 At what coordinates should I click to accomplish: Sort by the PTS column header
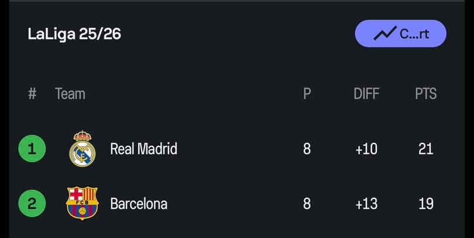[425, 94]
